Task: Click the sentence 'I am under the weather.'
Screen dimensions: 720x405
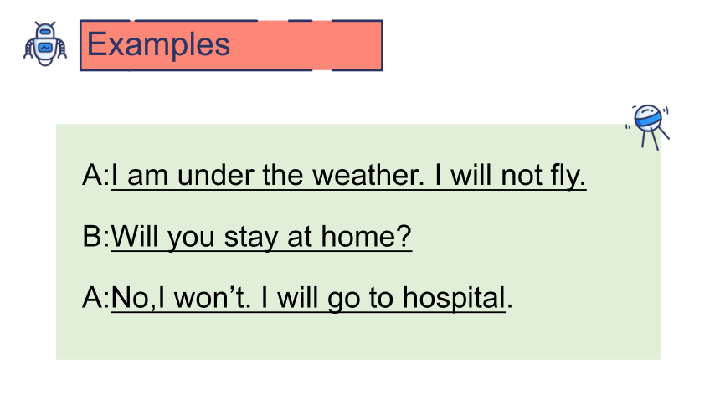Action: (x=268, y=176)
